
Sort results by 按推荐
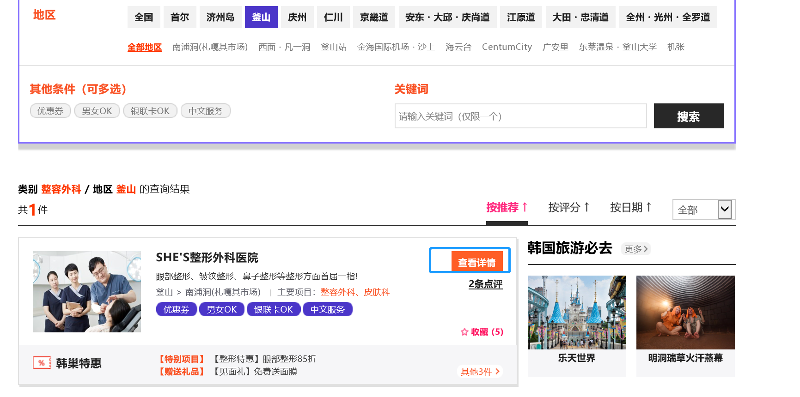pos(507,208)
